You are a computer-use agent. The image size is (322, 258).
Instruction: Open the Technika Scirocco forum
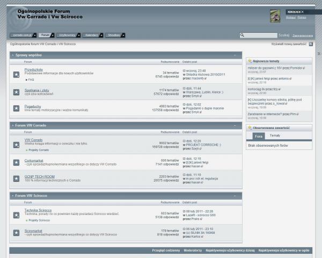point(38,210)
